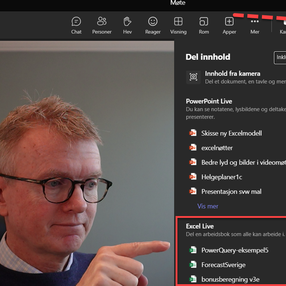Show the Personer participants list
286x286 pixels.
(102, 26)
